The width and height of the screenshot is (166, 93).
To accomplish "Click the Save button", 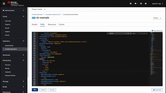I will pyautogui.click(x=35, y=90).
